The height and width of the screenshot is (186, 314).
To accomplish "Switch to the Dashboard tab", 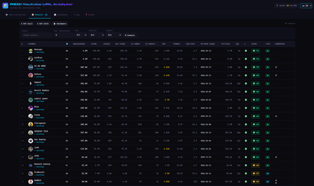I will (61, 15).
